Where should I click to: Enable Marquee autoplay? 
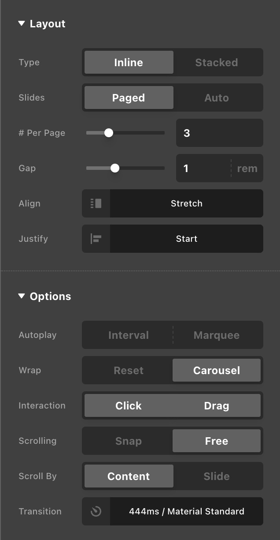tap(217, 335)
